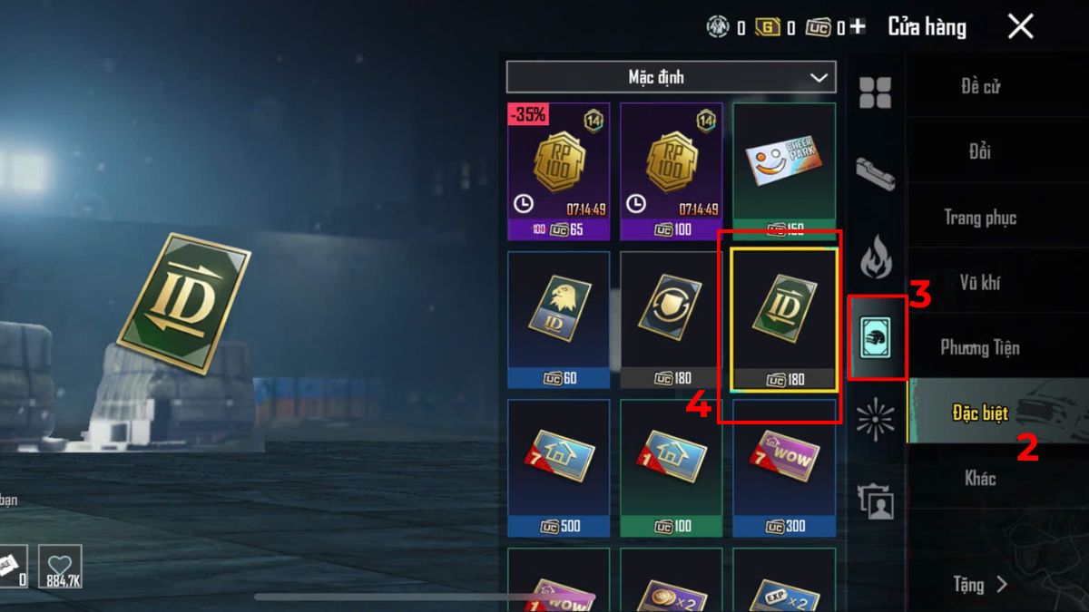Go to the Phương Tiện tab
Screen dimensions: 1089x612
[x=980, y=348]
